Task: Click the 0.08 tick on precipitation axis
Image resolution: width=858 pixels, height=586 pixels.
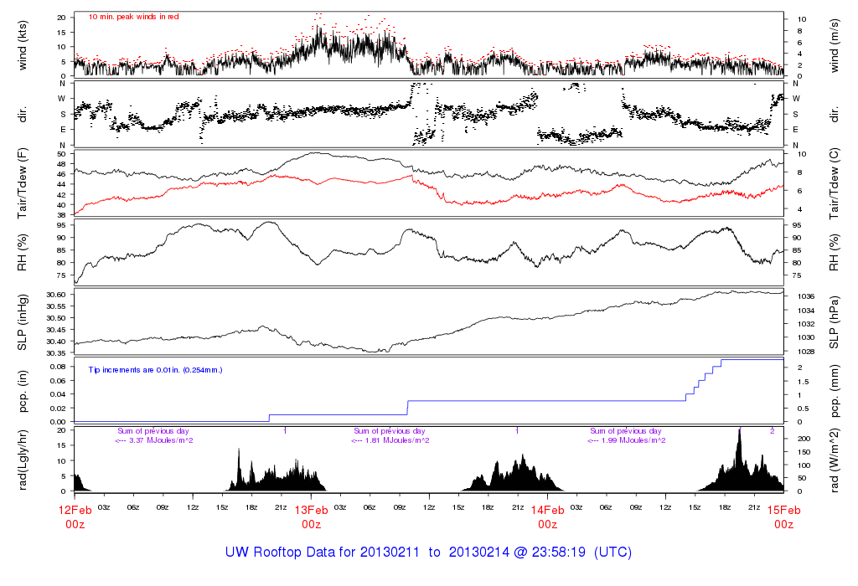Action: tap(58, 367)
